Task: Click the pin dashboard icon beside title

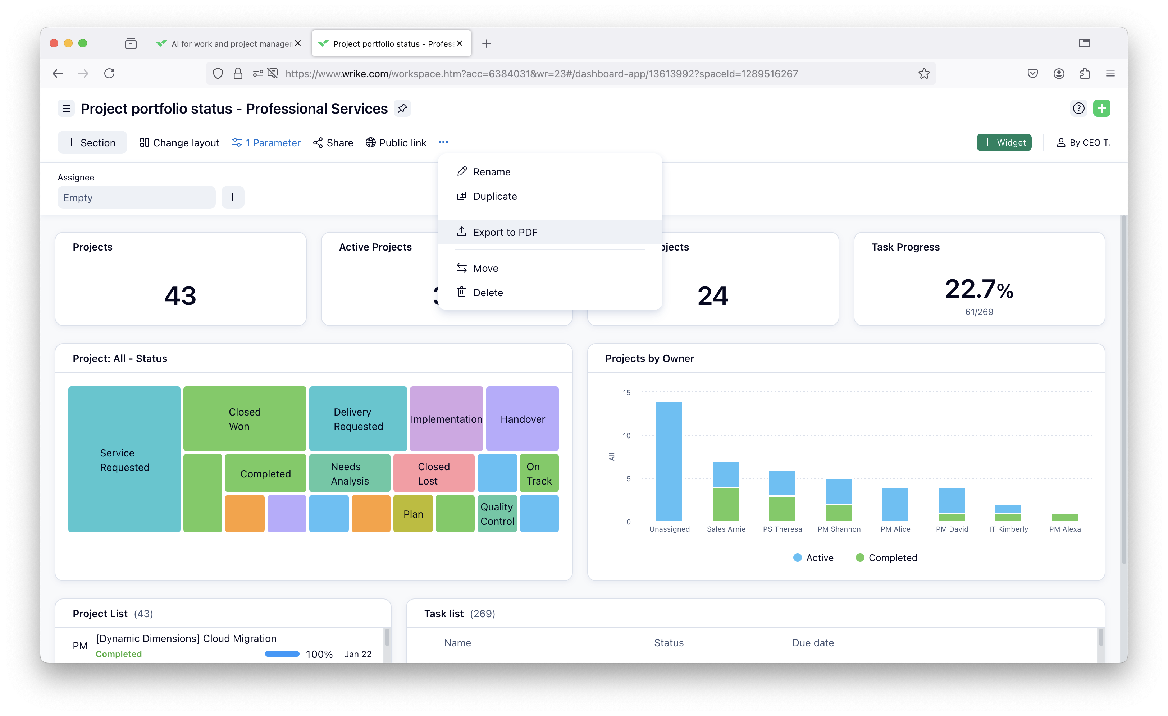Action: (x=402, y=109)
